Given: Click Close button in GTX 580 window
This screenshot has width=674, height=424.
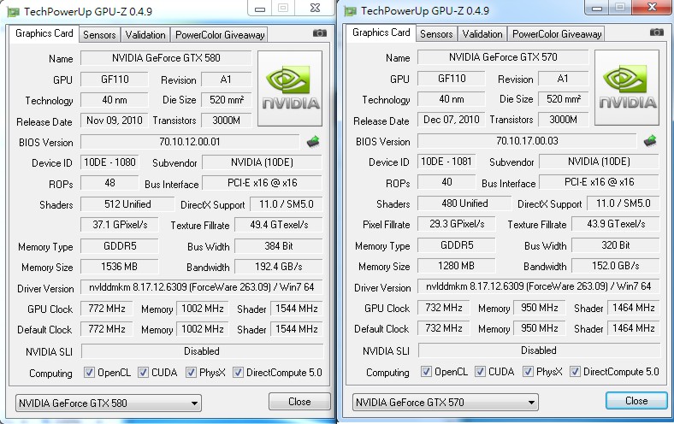Looking at the screenshot, I should tap(299, 402).
